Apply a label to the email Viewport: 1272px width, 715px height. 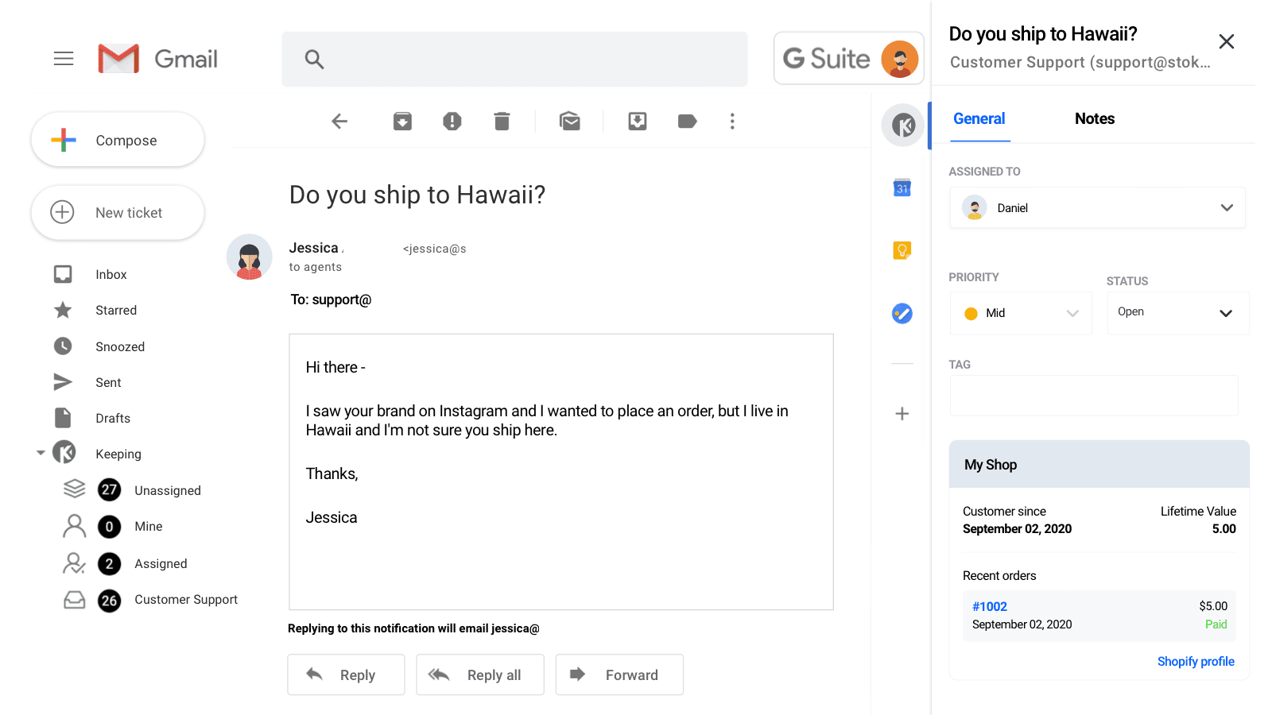pyautogui.click(x=687, y=121)
